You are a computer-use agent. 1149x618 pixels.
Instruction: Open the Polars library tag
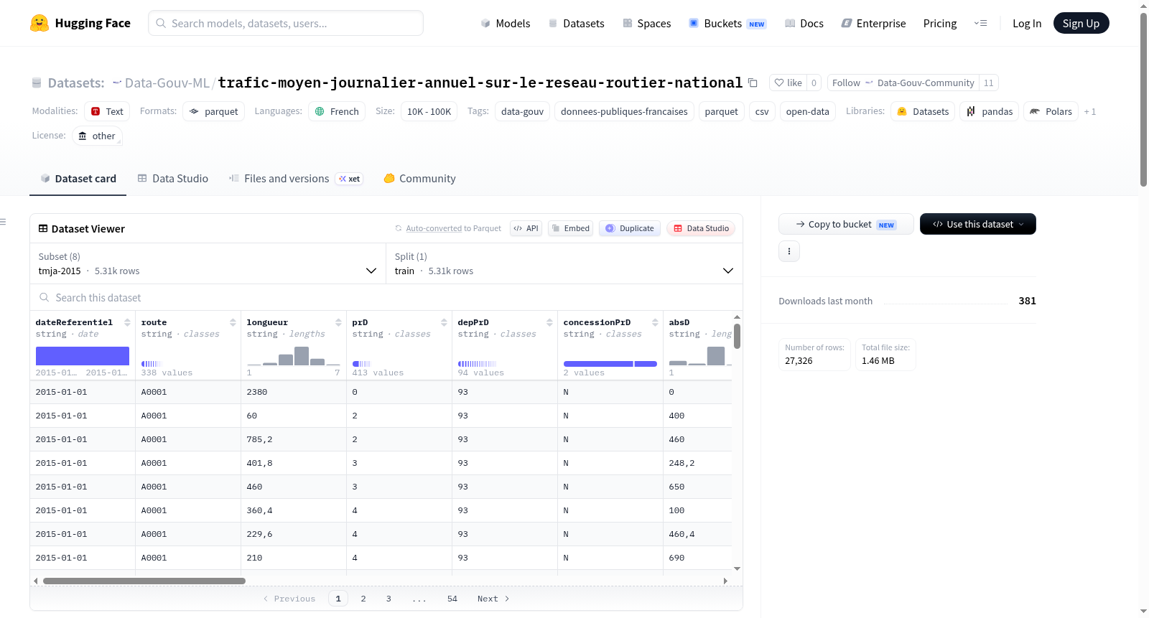point(1051,111)
